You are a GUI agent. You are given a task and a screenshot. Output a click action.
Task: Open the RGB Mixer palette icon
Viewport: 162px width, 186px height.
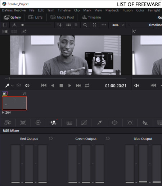click(53, 123)
